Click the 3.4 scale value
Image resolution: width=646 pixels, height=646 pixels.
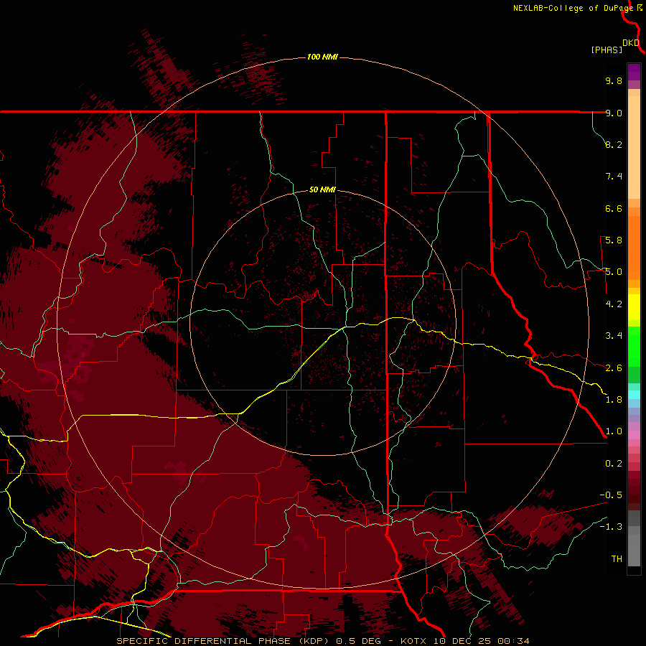pyautogui.click(x=614, y=336)
